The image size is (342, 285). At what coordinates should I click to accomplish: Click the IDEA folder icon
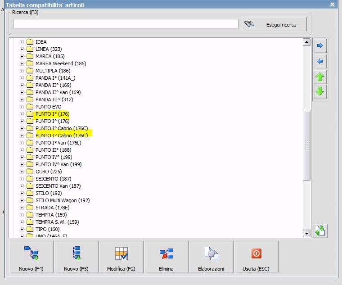(x=30, y=42)
